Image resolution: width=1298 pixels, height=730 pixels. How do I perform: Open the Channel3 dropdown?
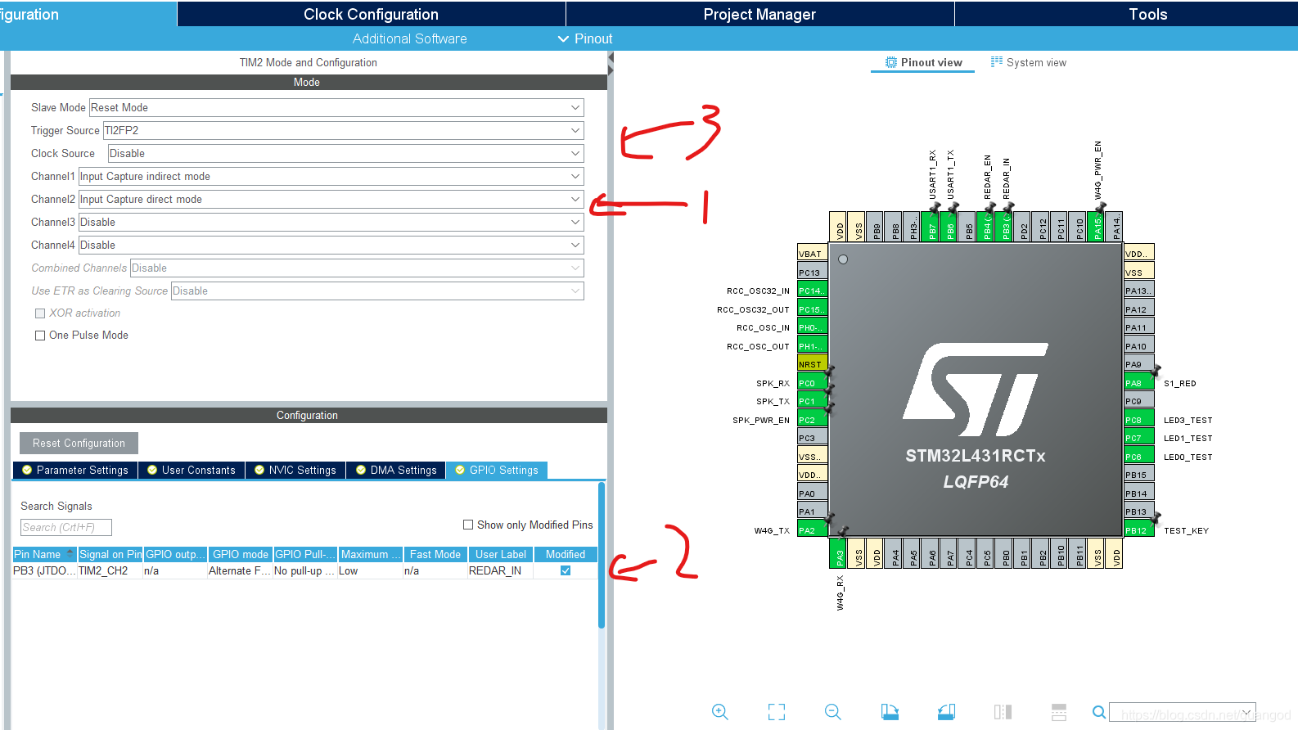click(331, 223)
